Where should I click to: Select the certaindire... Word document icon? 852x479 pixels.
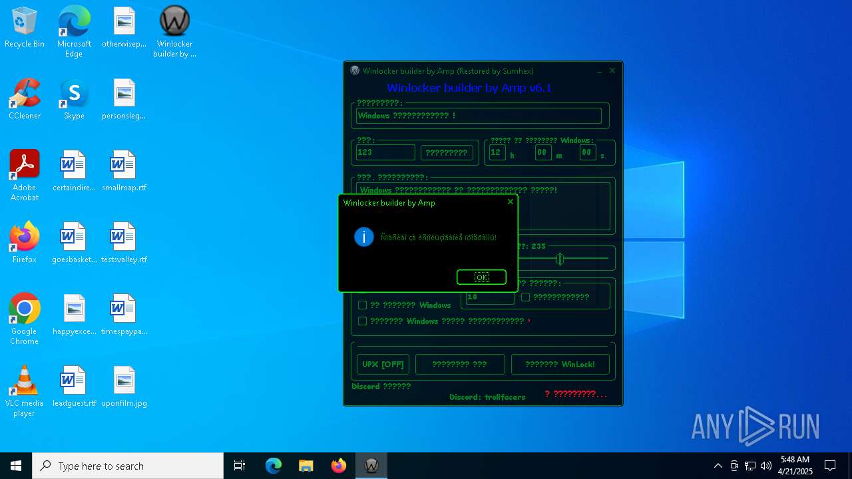[x=74, y=172]
